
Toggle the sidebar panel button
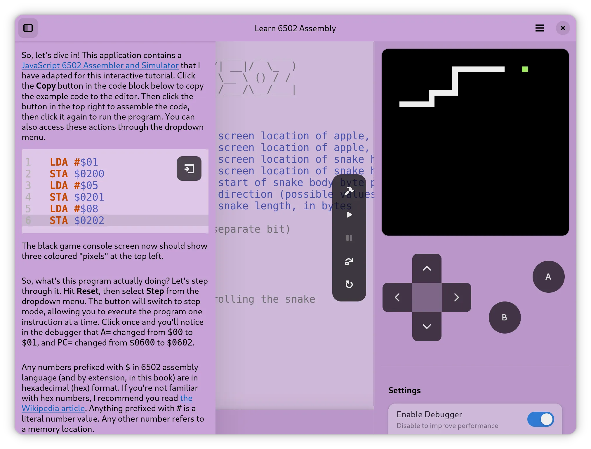(x=28, y=28)
